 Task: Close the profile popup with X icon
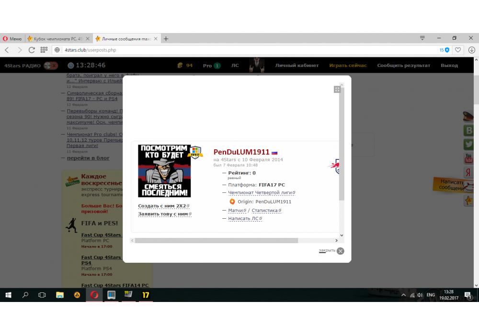[x=340, y=251]
